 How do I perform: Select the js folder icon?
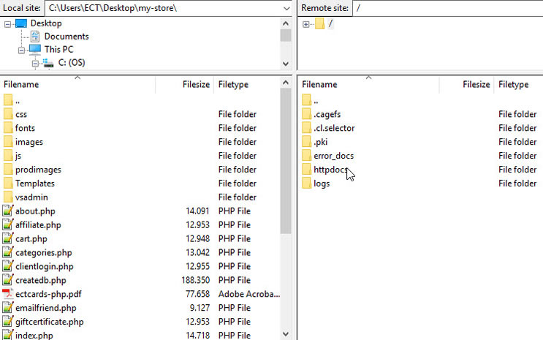point(8,156)
